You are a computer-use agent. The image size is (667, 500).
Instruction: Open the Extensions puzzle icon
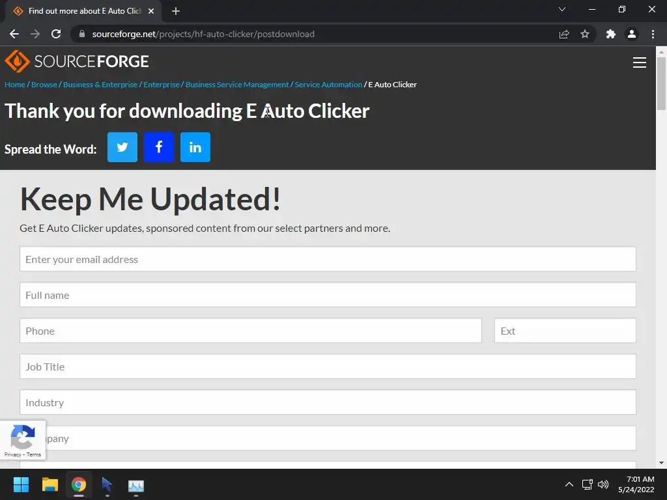pyautogui.click(x=611, y=34)
